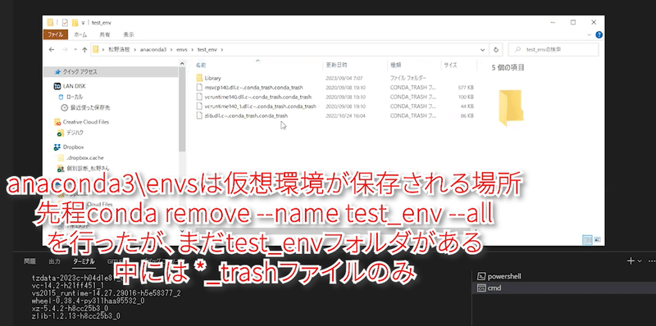
Task: Select the Library folder
Action: pos(212,78)
